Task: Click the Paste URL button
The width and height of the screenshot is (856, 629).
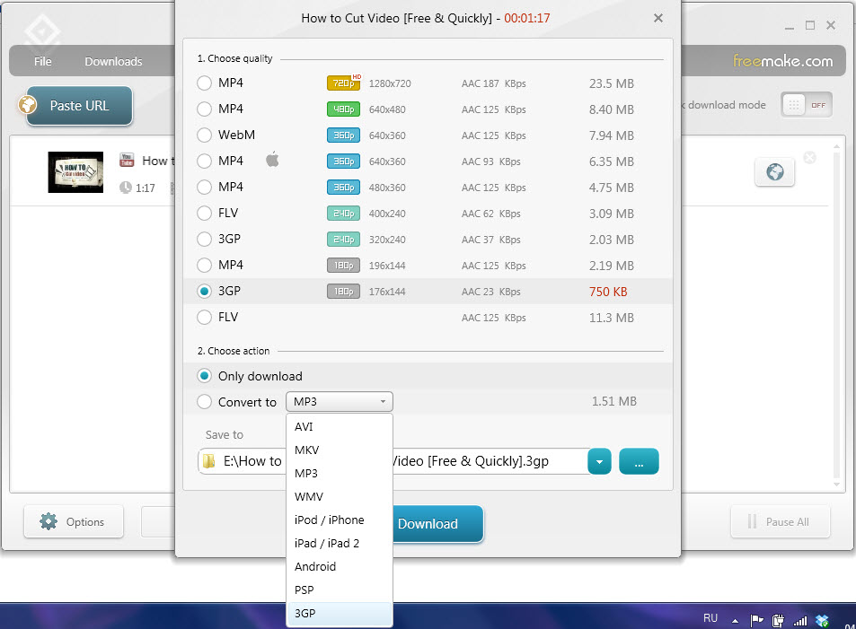Action: point(79,105)
